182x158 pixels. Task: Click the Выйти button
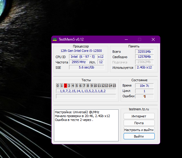tap(139, 136)
